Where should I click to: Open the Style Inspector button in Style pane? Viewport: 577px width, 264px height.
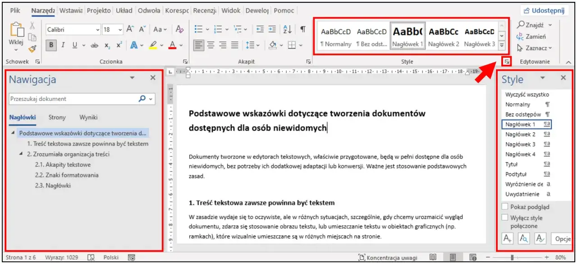tap(523, 238)
